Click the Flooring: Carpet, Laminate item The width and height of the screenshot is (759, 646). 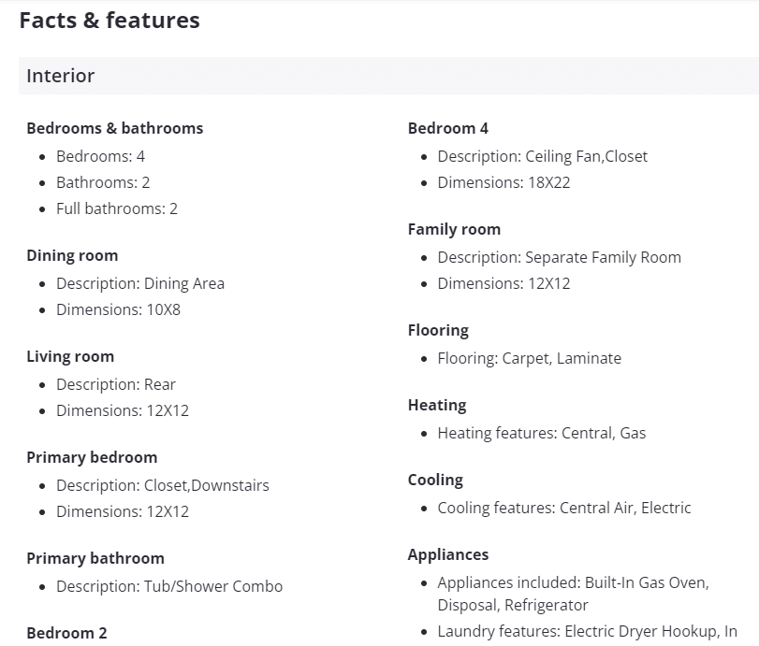coord(529,358)
